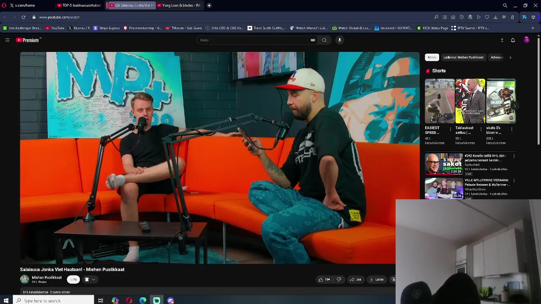Open the tab search magnifier in title bar

point(505,5)
